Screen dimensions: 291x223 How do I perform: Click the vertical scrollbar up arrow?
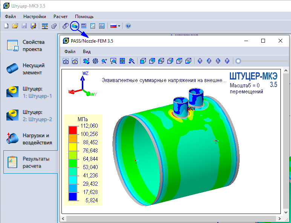(286, 70)
